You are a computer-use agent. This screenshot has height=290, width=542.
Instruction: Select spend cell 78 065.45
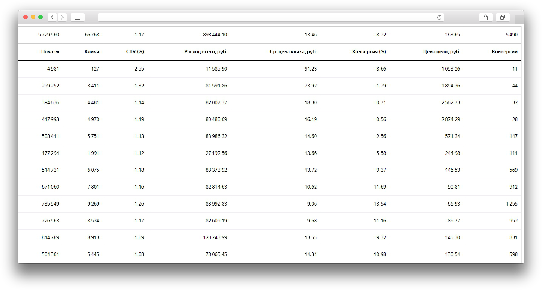pos(216,254)
